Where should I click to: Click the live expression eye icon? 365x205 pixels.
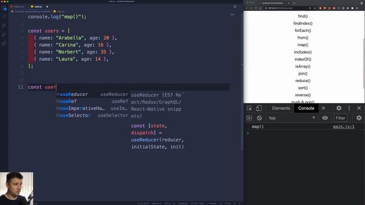[x=325, y=118]
